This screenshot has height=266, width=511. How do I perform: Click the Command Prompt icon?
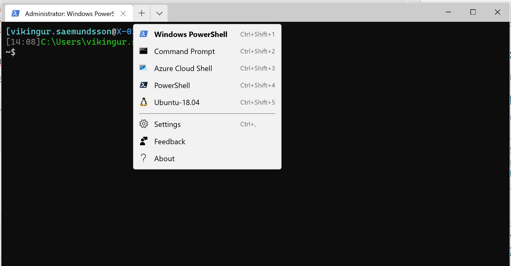click(143, 51)
